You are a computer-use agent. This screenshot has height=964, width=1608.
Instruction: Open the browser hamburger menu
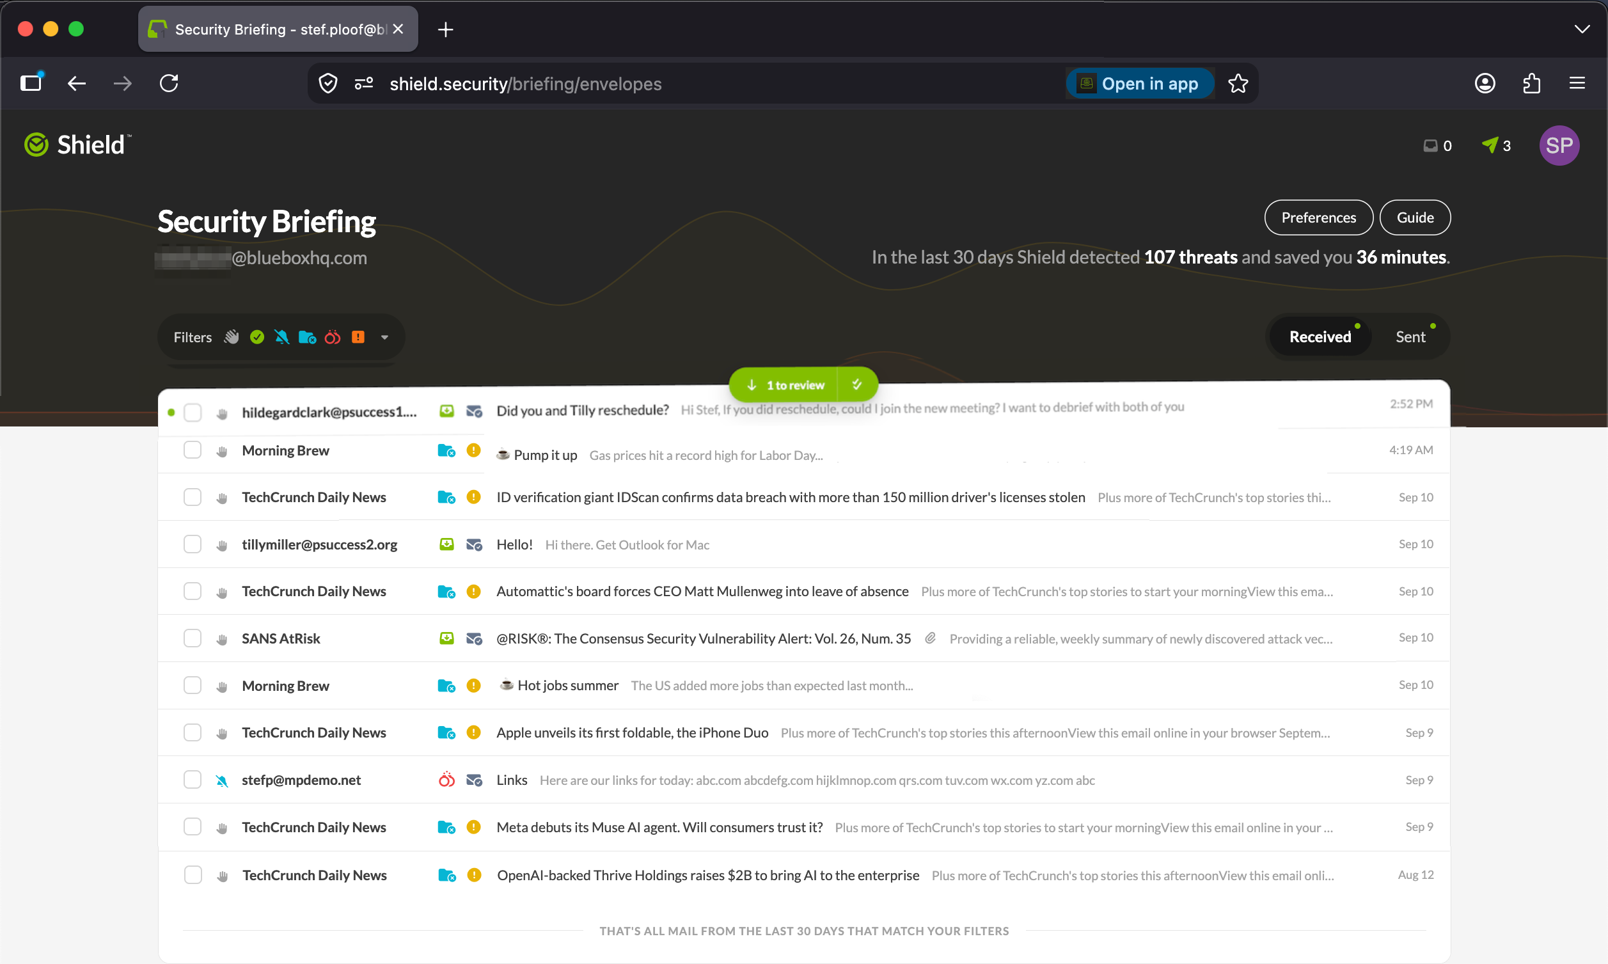click(x=1577, y=83)
